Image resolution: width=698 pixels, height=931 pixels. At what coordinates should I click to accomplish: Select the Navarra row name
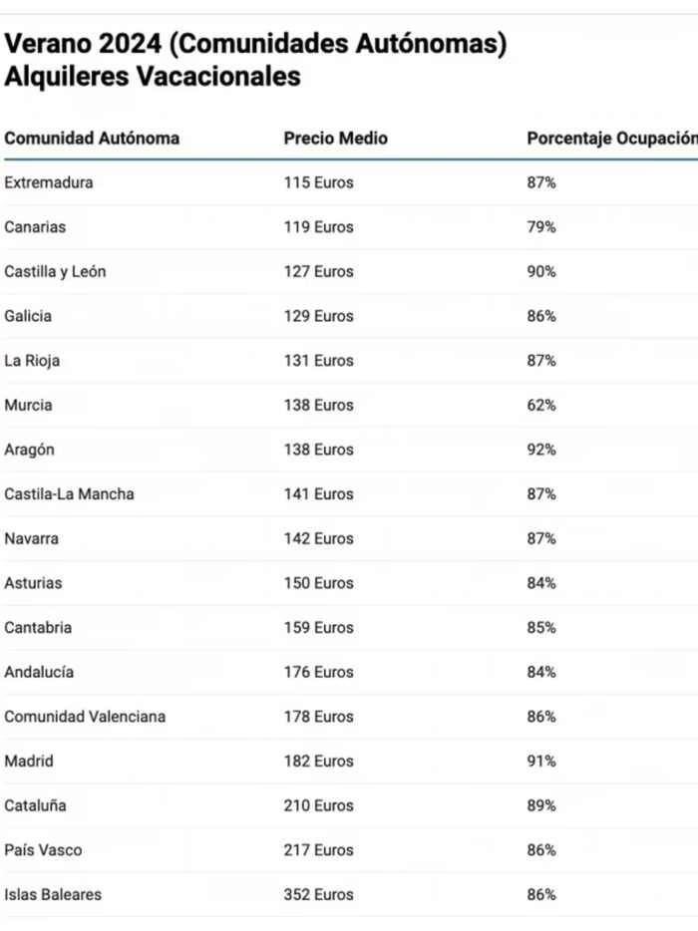(x=31, y=538)
